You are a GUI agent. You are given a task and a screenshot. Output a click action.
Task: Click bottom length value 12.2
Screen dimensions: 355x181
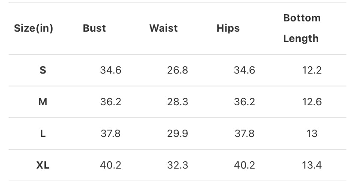(x=312, y=70)
